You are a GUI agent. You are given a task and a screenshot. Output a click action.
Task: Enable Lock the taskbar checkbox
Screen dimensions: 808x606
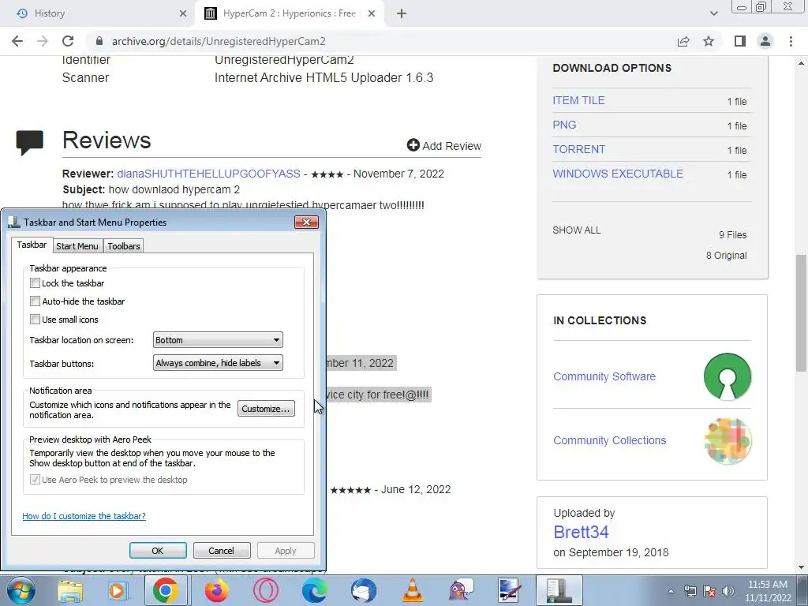35,283
